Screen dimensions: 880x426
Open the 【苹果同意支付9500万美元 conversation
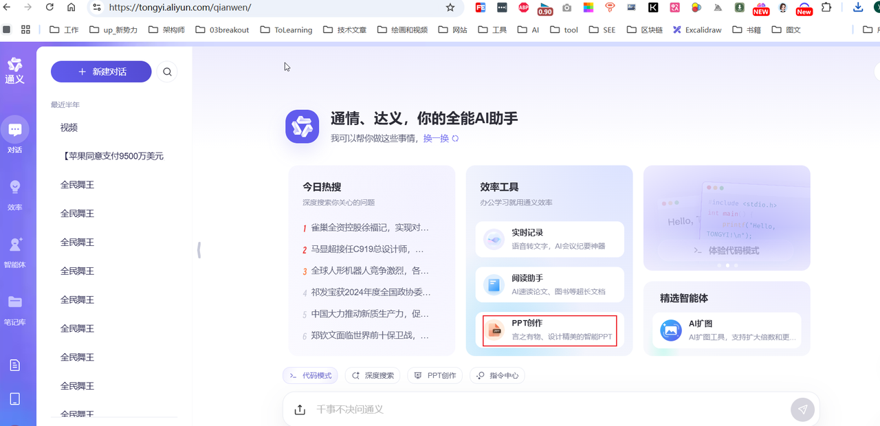(113, 157)
